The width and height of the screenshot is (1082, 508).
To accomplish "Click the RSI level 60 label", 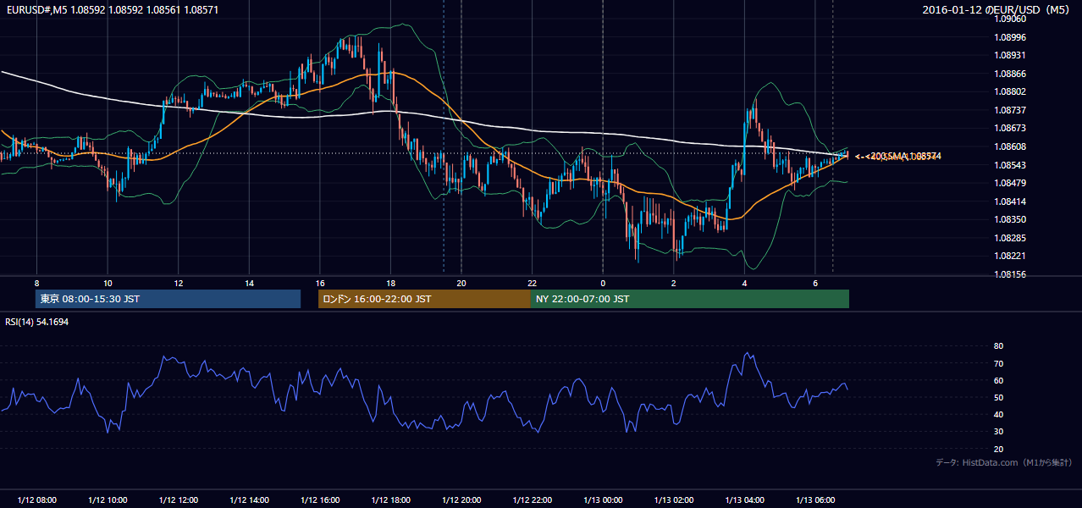I will pos(998,380).
